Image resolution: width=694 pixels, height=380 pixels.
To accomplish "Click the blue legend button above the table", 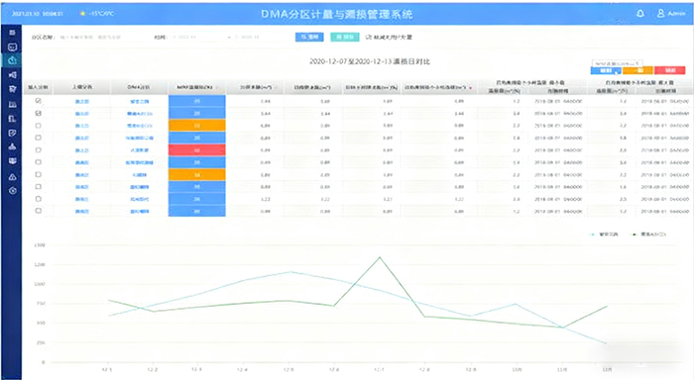I will pyautogui.click(x=606, y=70).
